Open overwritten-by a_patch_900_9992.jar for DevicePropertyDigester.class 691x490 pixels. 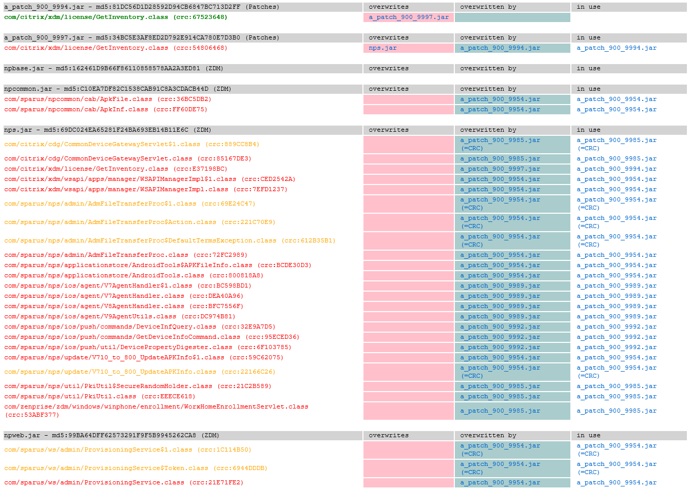[500, 347]
